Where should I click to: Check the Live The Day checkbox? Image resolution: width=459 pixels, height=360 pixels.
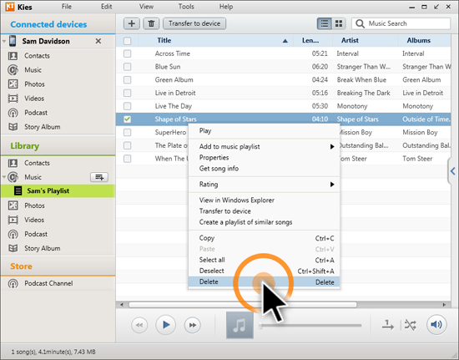(128, 106)
